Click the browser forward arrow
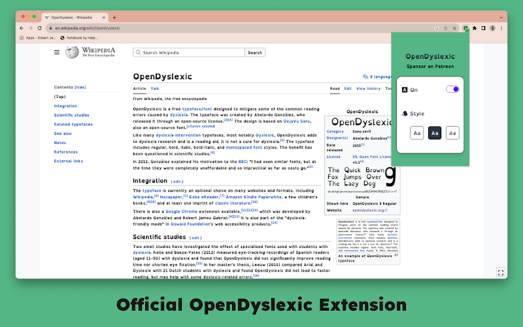 pos(30,28)
